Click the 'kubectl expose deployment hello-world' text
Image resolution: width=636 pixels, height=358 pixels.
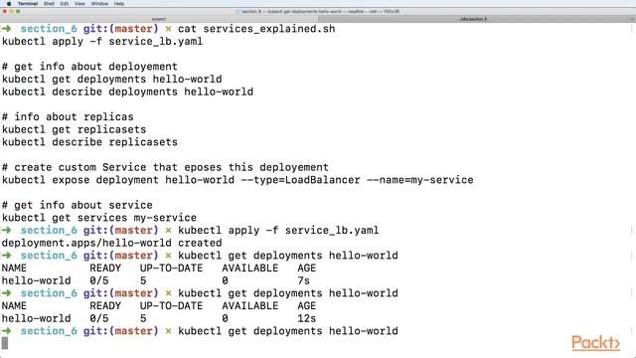pos(118,180)
